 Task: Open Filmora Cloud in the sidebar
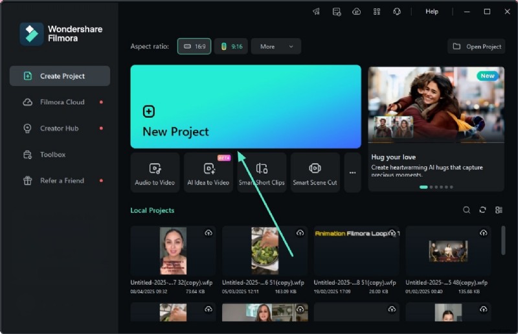[x=60, y=102]
